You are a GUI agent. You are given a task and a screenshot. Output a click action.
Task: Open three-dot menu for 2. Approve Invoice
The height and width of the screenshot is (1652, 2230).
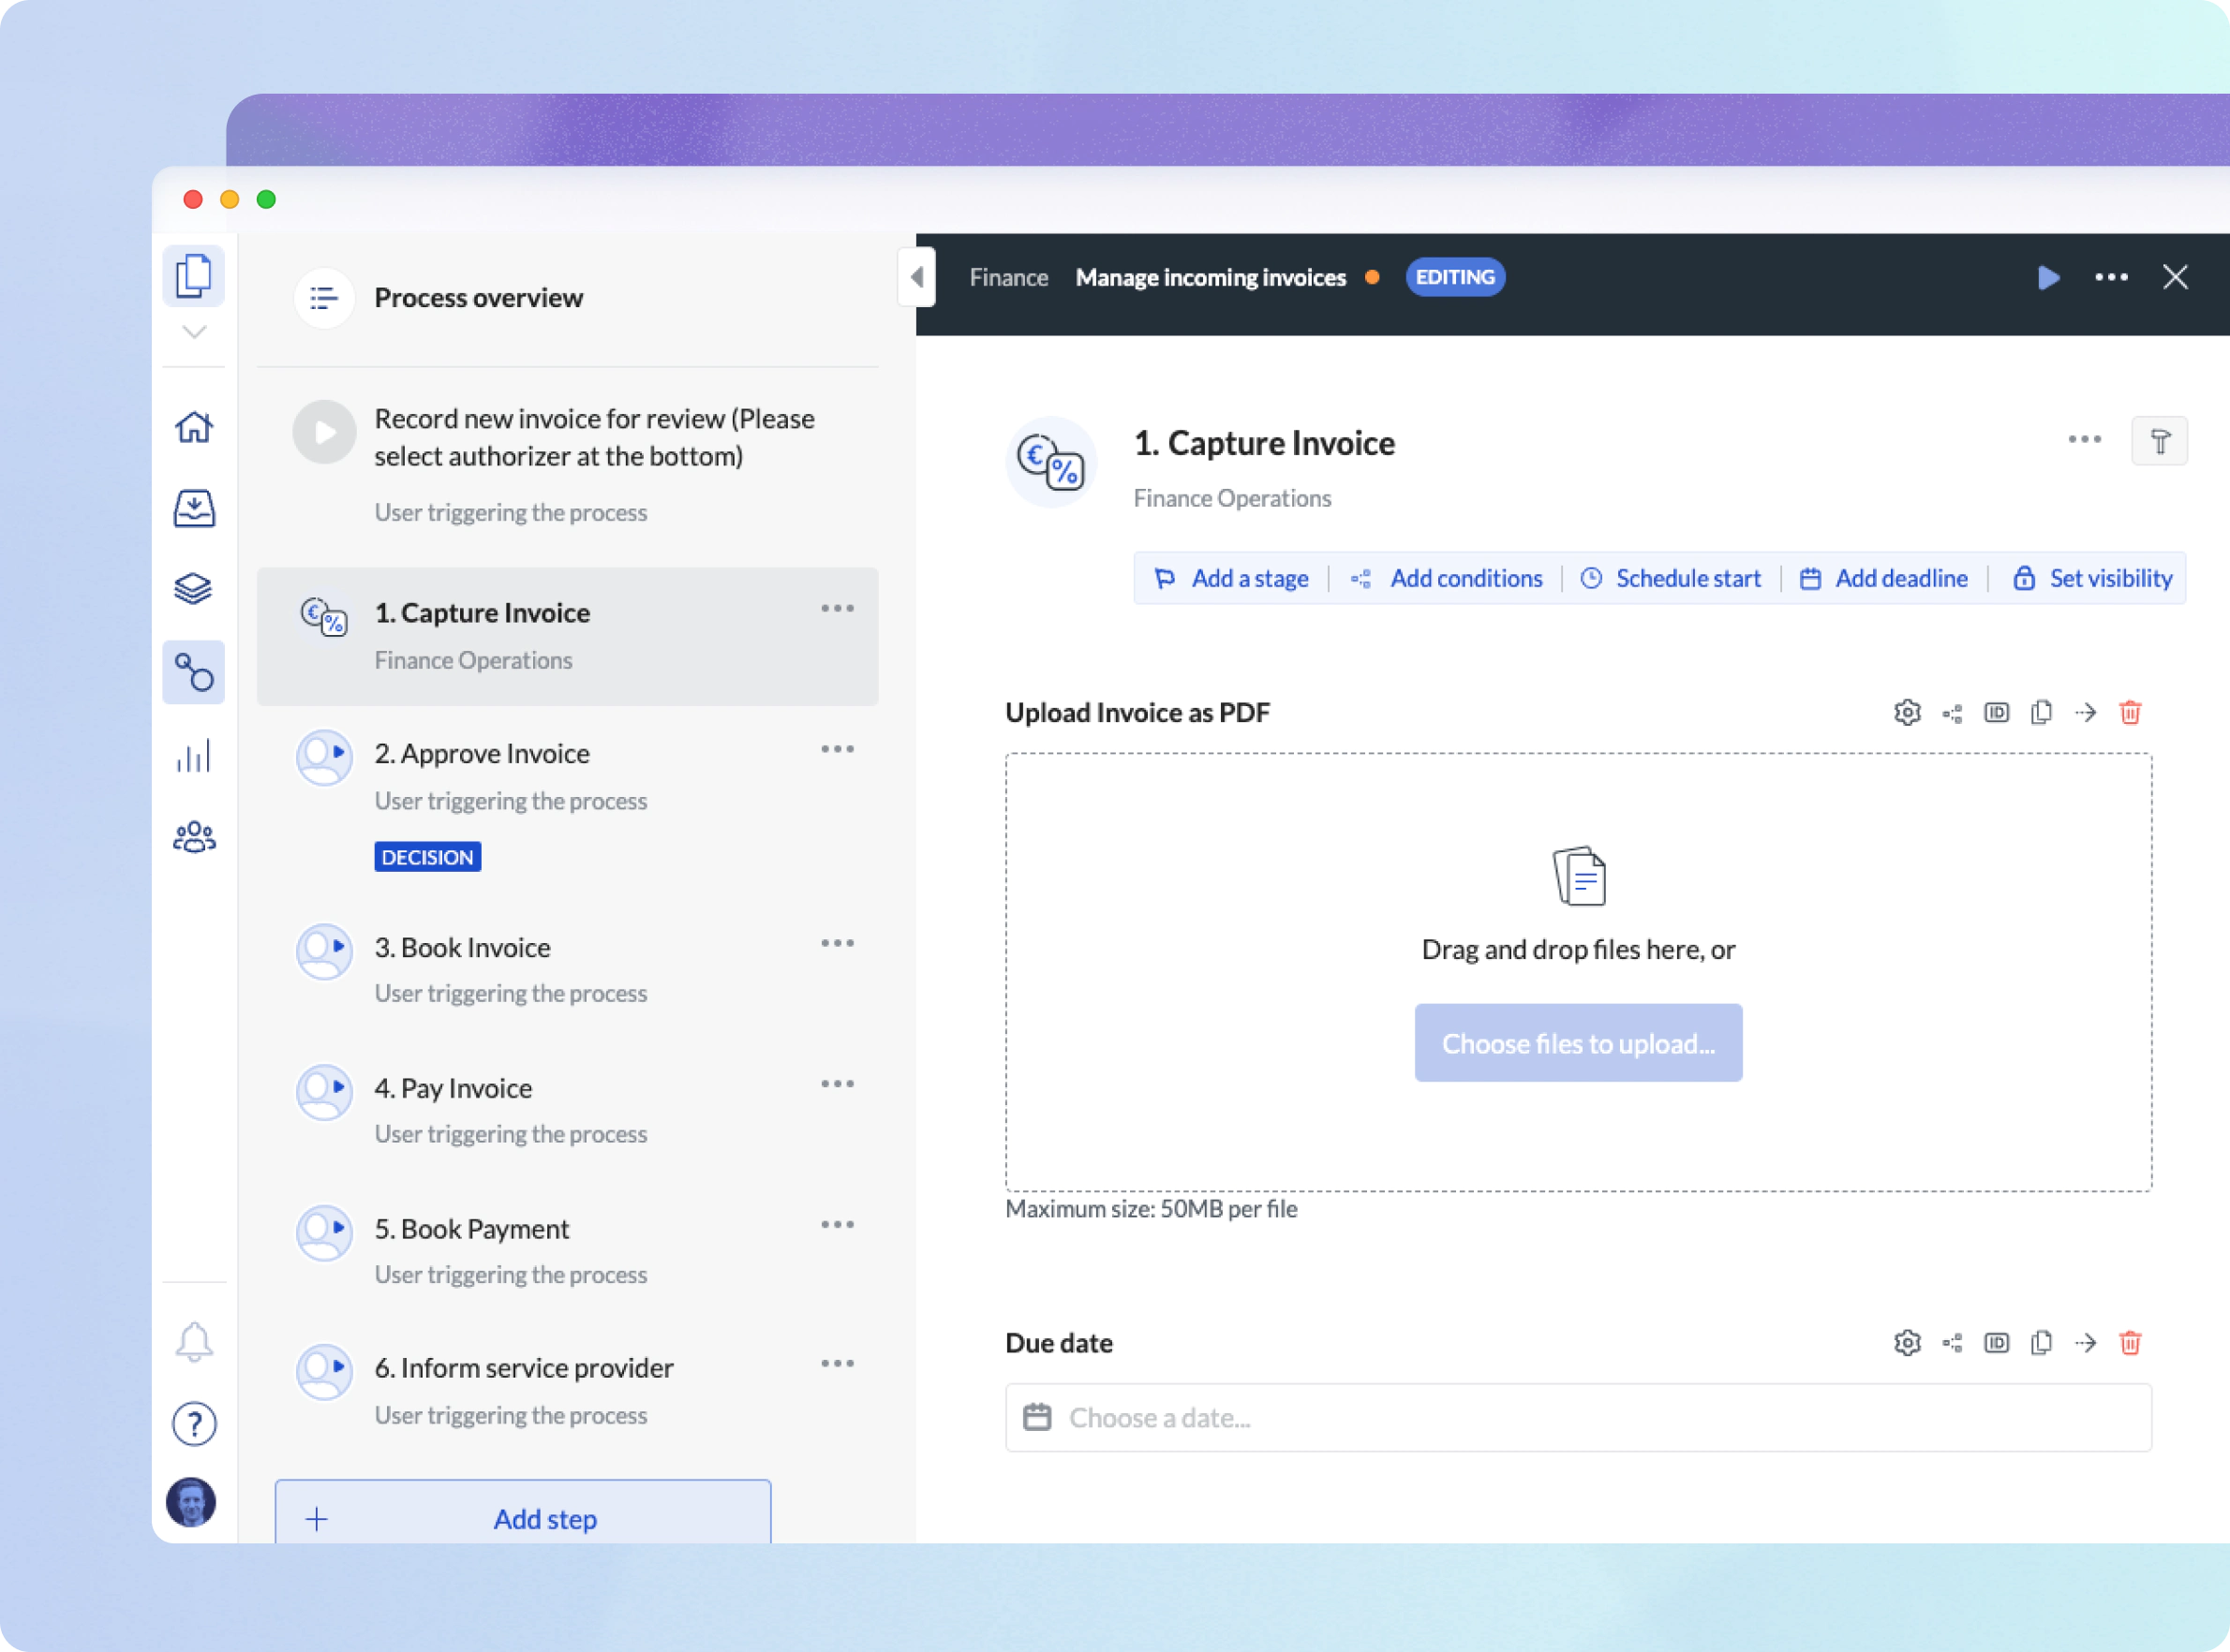(838, 750)
